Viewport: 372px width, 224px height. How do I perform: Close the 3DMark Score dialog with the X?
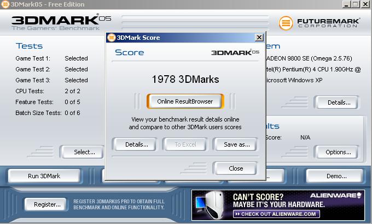coord(259,37)
